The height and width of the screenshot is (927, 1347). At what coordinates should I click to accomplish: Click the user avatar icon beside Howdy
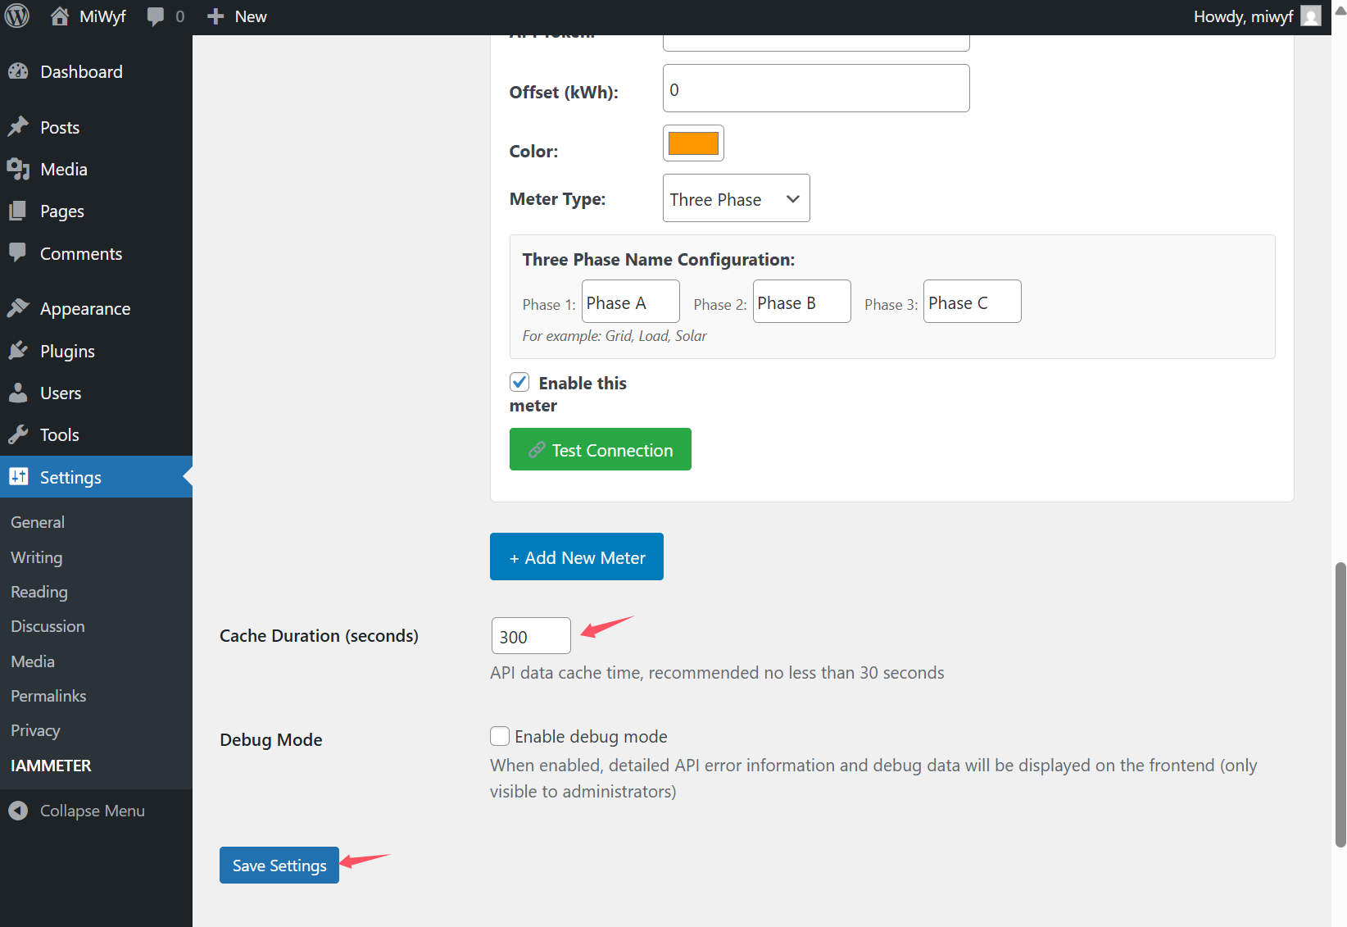click(x=1311, y=16)
